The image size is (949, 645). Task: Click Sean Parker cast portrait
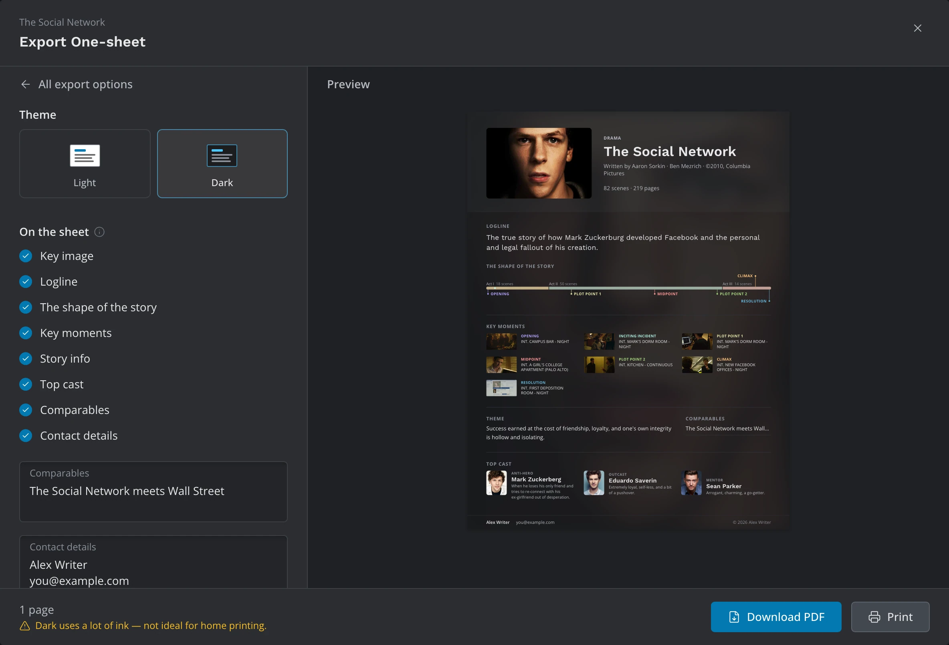[691, 483]
